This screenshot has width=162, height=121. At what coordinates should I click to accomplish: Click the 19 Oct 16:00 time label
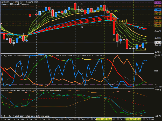[x=58, y=119]
